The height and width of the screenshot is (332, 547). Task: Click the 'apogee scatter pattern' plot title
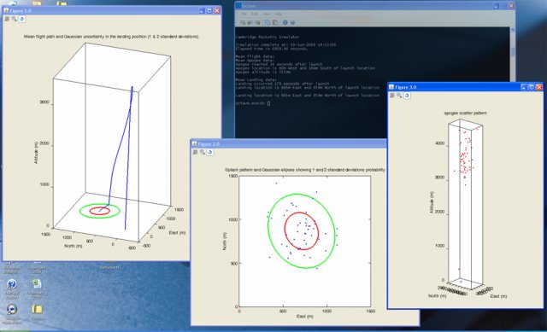[465, 114]
